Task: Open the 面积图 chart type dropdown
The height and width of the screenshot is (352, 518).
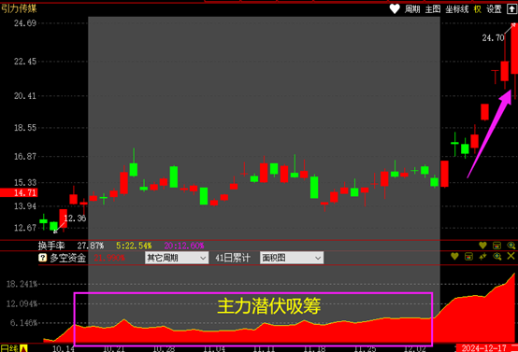Action: coord(292,258)
